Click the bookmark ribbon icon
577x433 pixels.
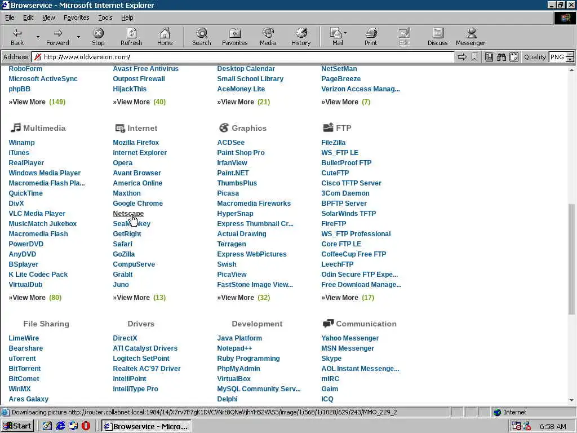(x=474, y=57)
